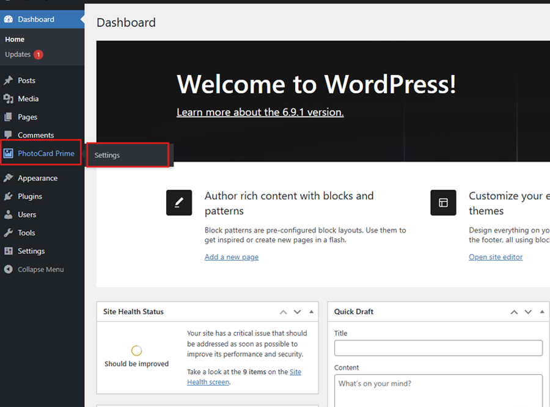The width and height of the screenshot is (550, 407).
Task: Click the pencil icon beside Author rich content
Action: [179, 203]
